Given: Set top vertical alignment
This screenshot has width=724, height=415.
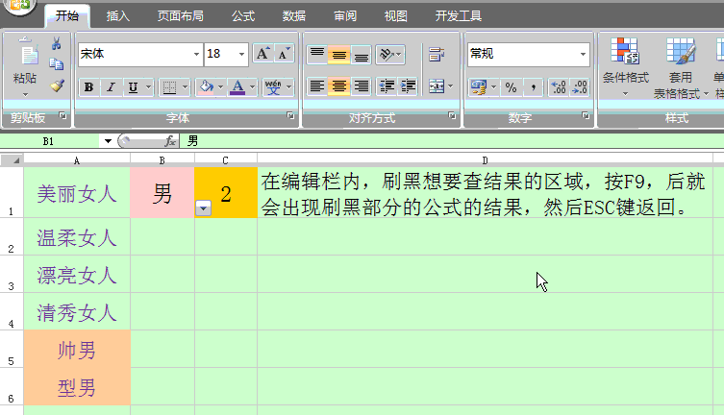Looking at the screenshot, I should 317,55.
